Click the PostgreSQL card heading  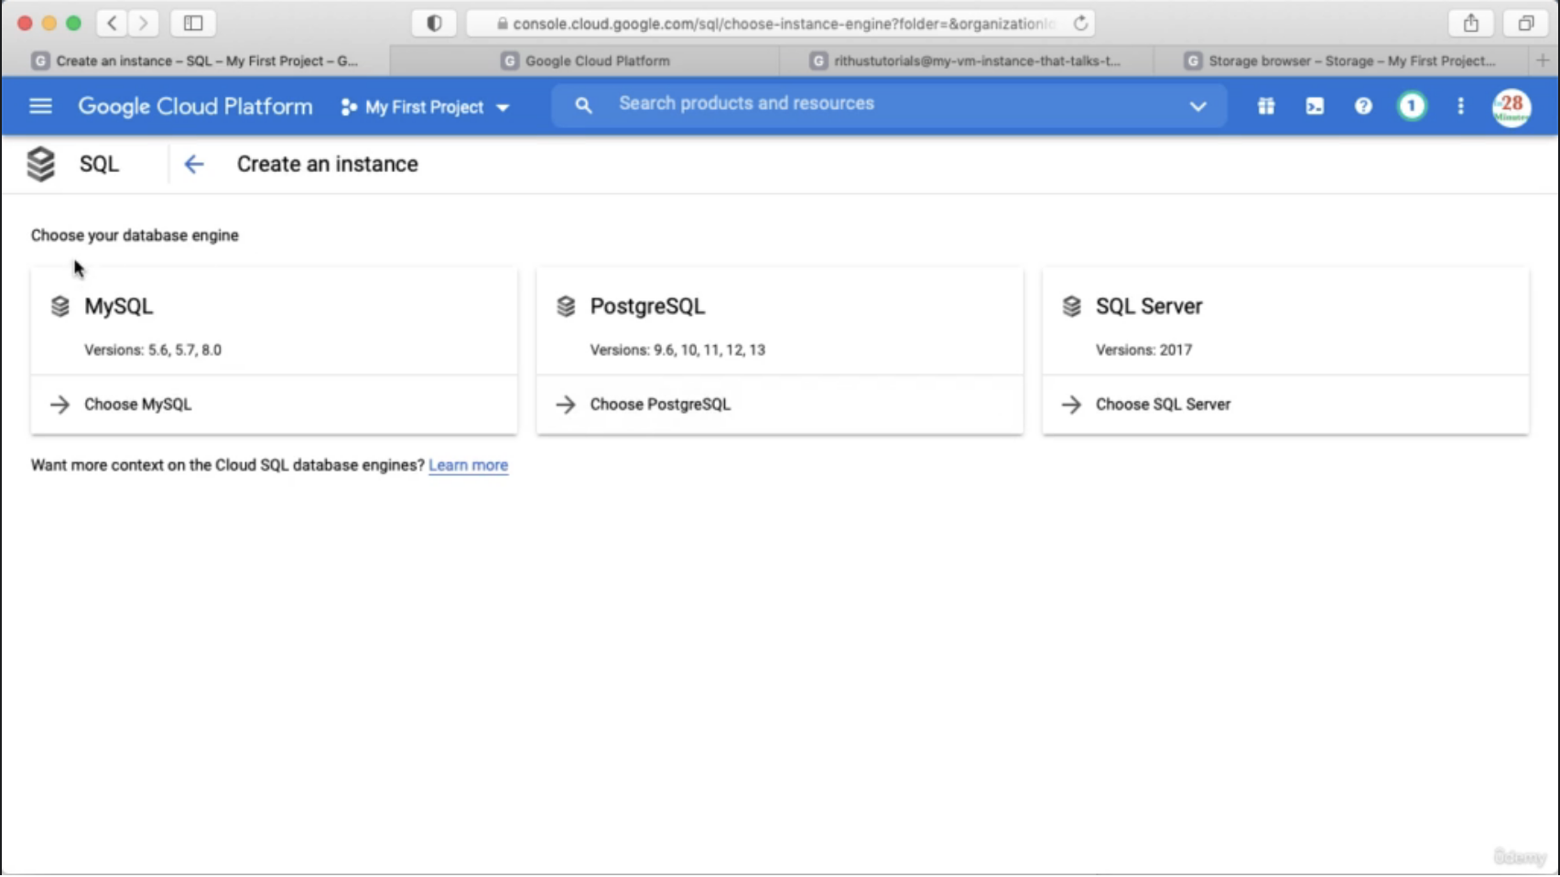(x=647, y=306)
